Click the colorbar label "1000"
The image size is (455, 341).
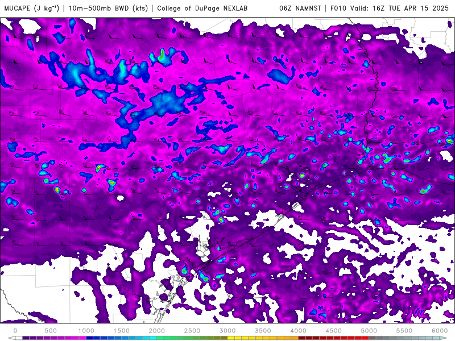click(86, 331)
